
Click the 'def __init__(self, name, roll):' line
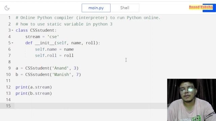tap(63, 43)
